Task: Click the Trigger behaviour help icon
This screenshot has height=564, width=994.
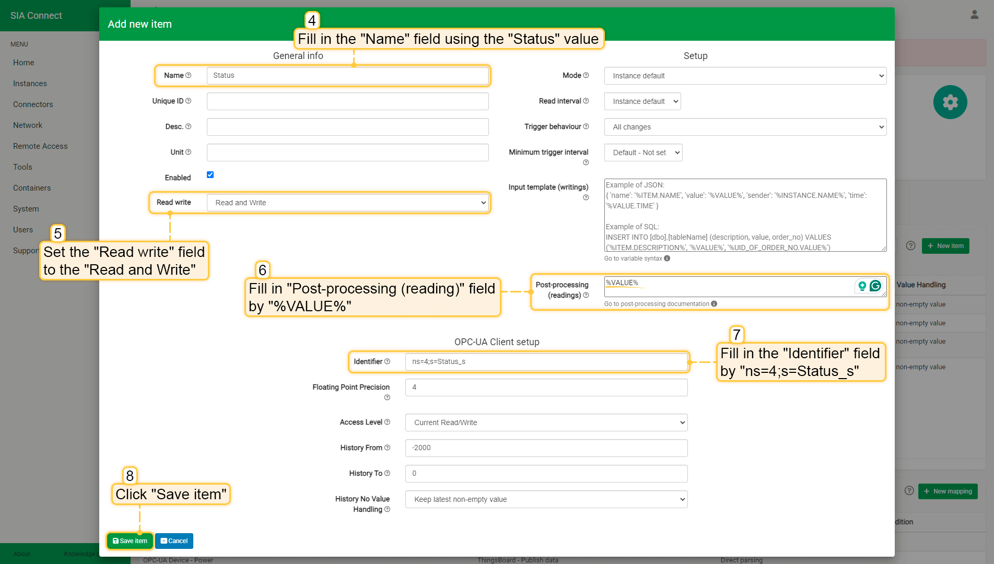Action: tap(586, 127)
